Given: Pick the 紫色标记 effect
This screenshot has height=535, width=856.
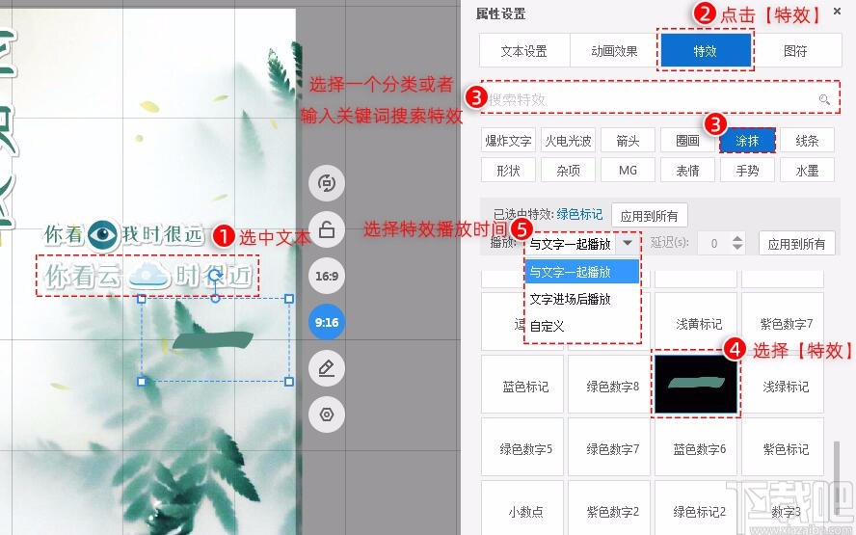Looking at the screenshot, I should pos(783,446).
